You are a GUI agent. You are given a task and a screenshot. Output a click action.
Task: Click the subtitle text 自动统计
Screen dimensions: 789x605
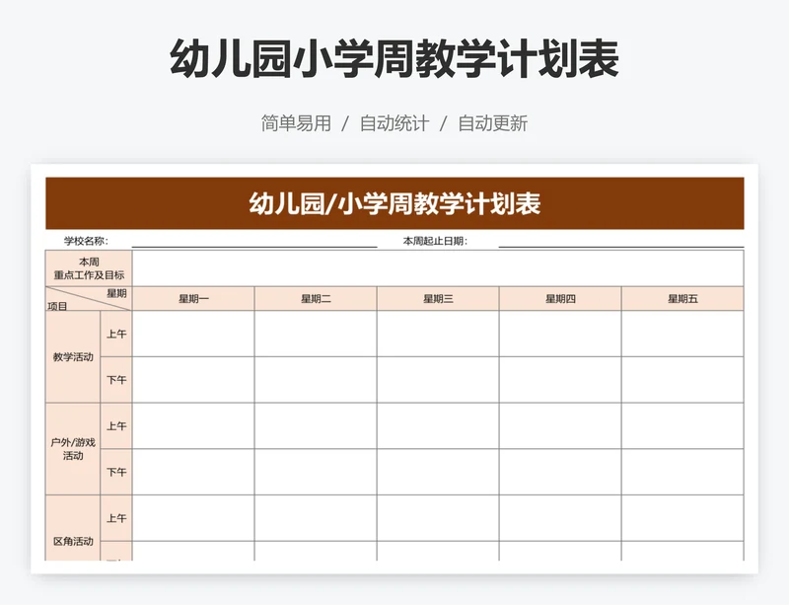point(394,123)
